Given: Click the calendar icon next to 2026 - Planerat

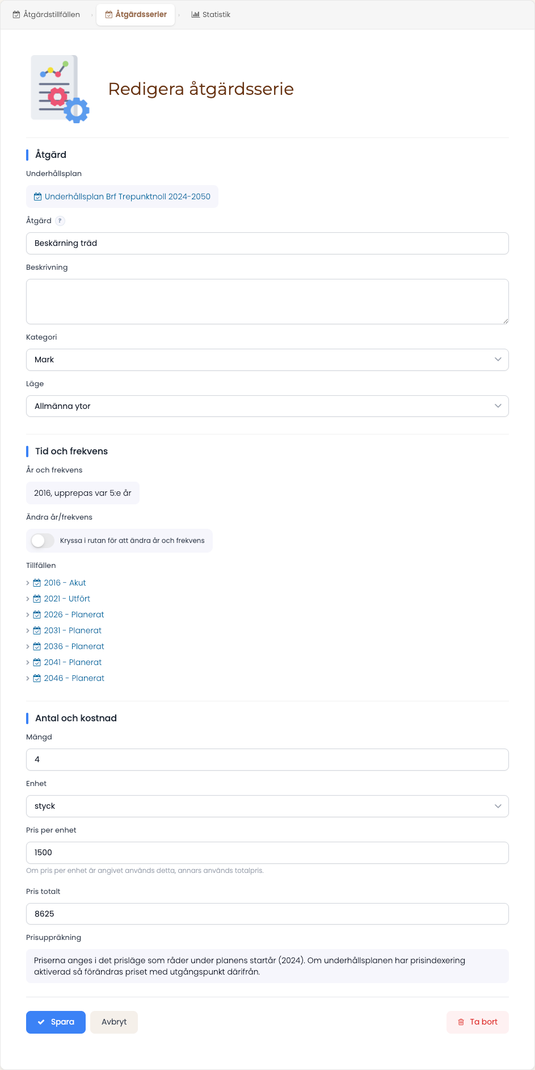Looking at the screenshot, I should [37, 615].
